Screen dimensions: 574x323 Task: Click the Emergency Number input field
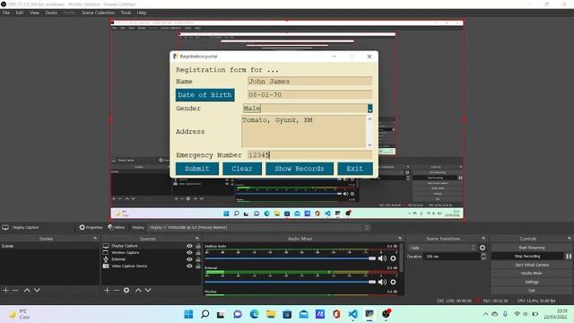309,155
